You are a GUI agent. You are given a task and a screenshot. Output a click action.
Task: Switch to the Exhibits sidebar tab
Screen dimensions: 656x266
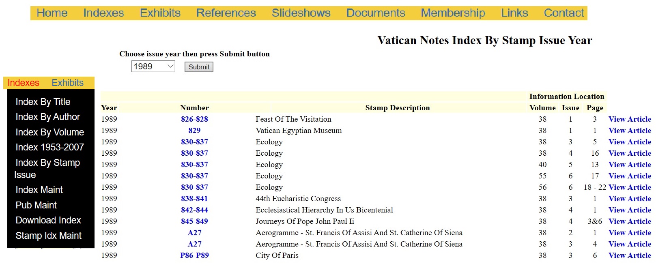tap(67, 83)
